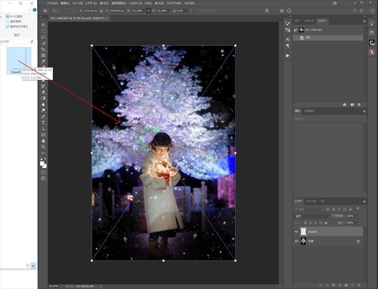Select the Rectangle shape tool
The image size is (378, 289).
(x=43, y=135)
